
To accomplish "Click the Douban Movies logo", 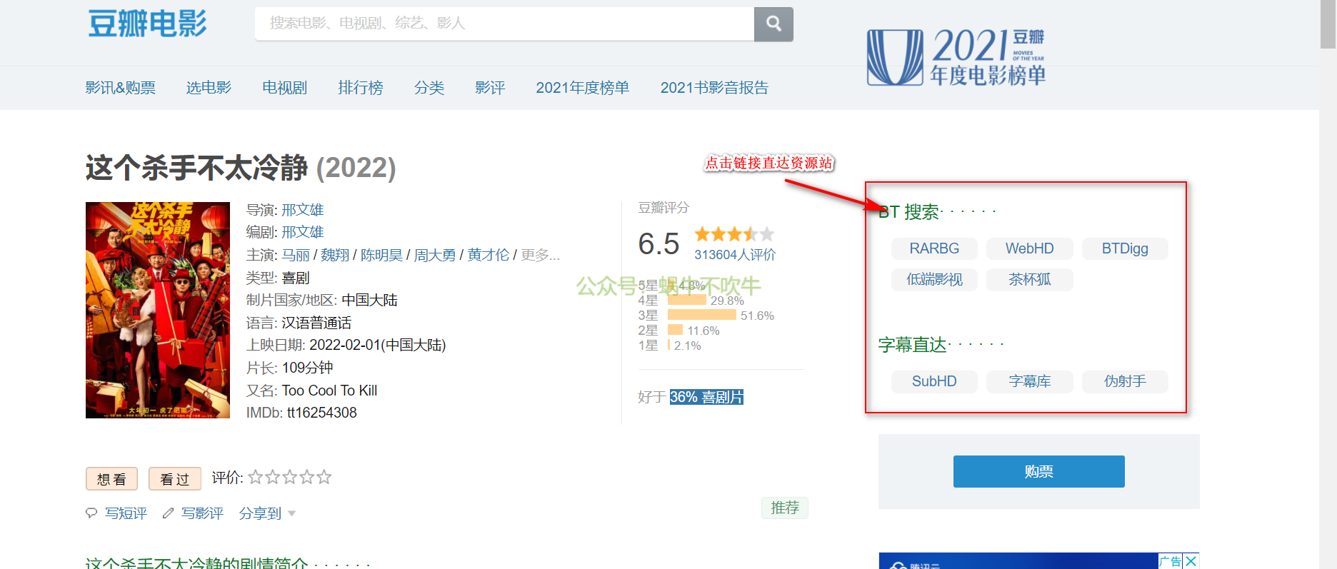I will [x=147, y=24].
